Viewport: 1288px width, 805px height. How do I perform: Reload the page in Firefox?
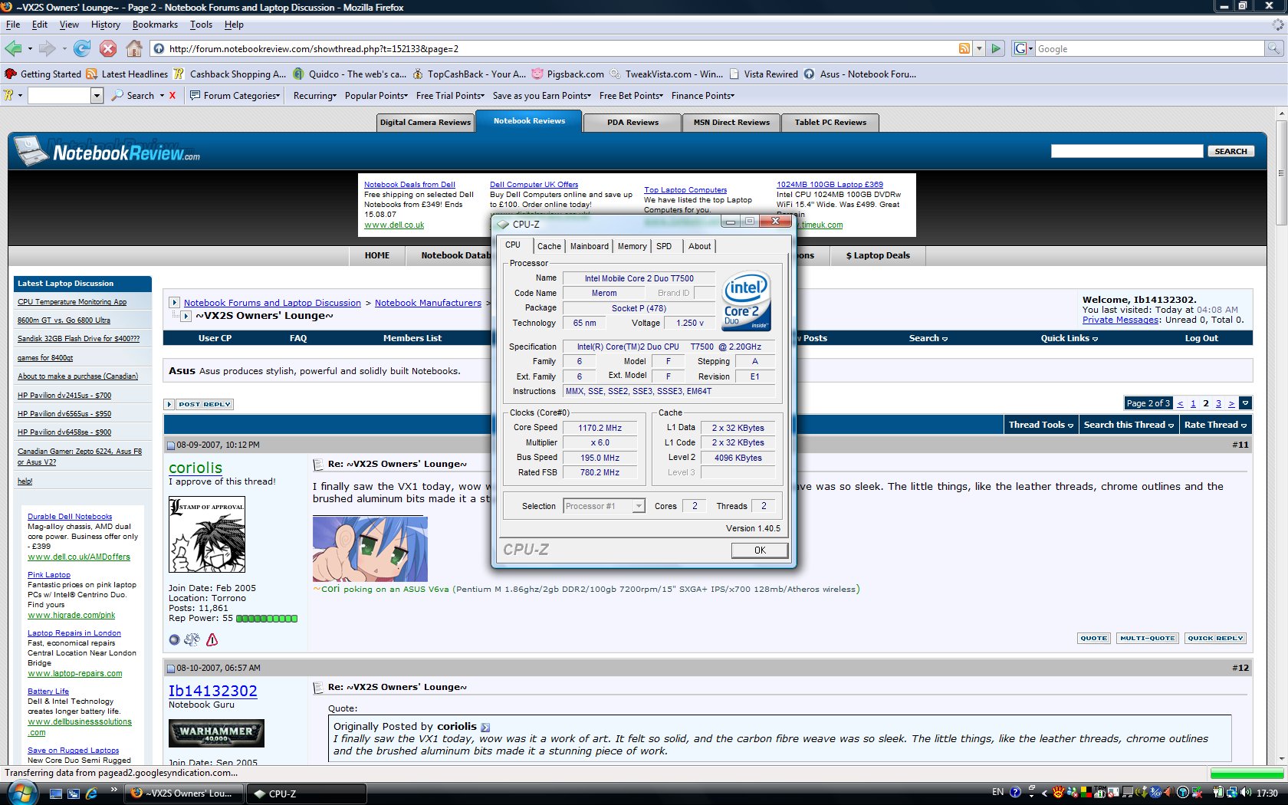[82, 48]
